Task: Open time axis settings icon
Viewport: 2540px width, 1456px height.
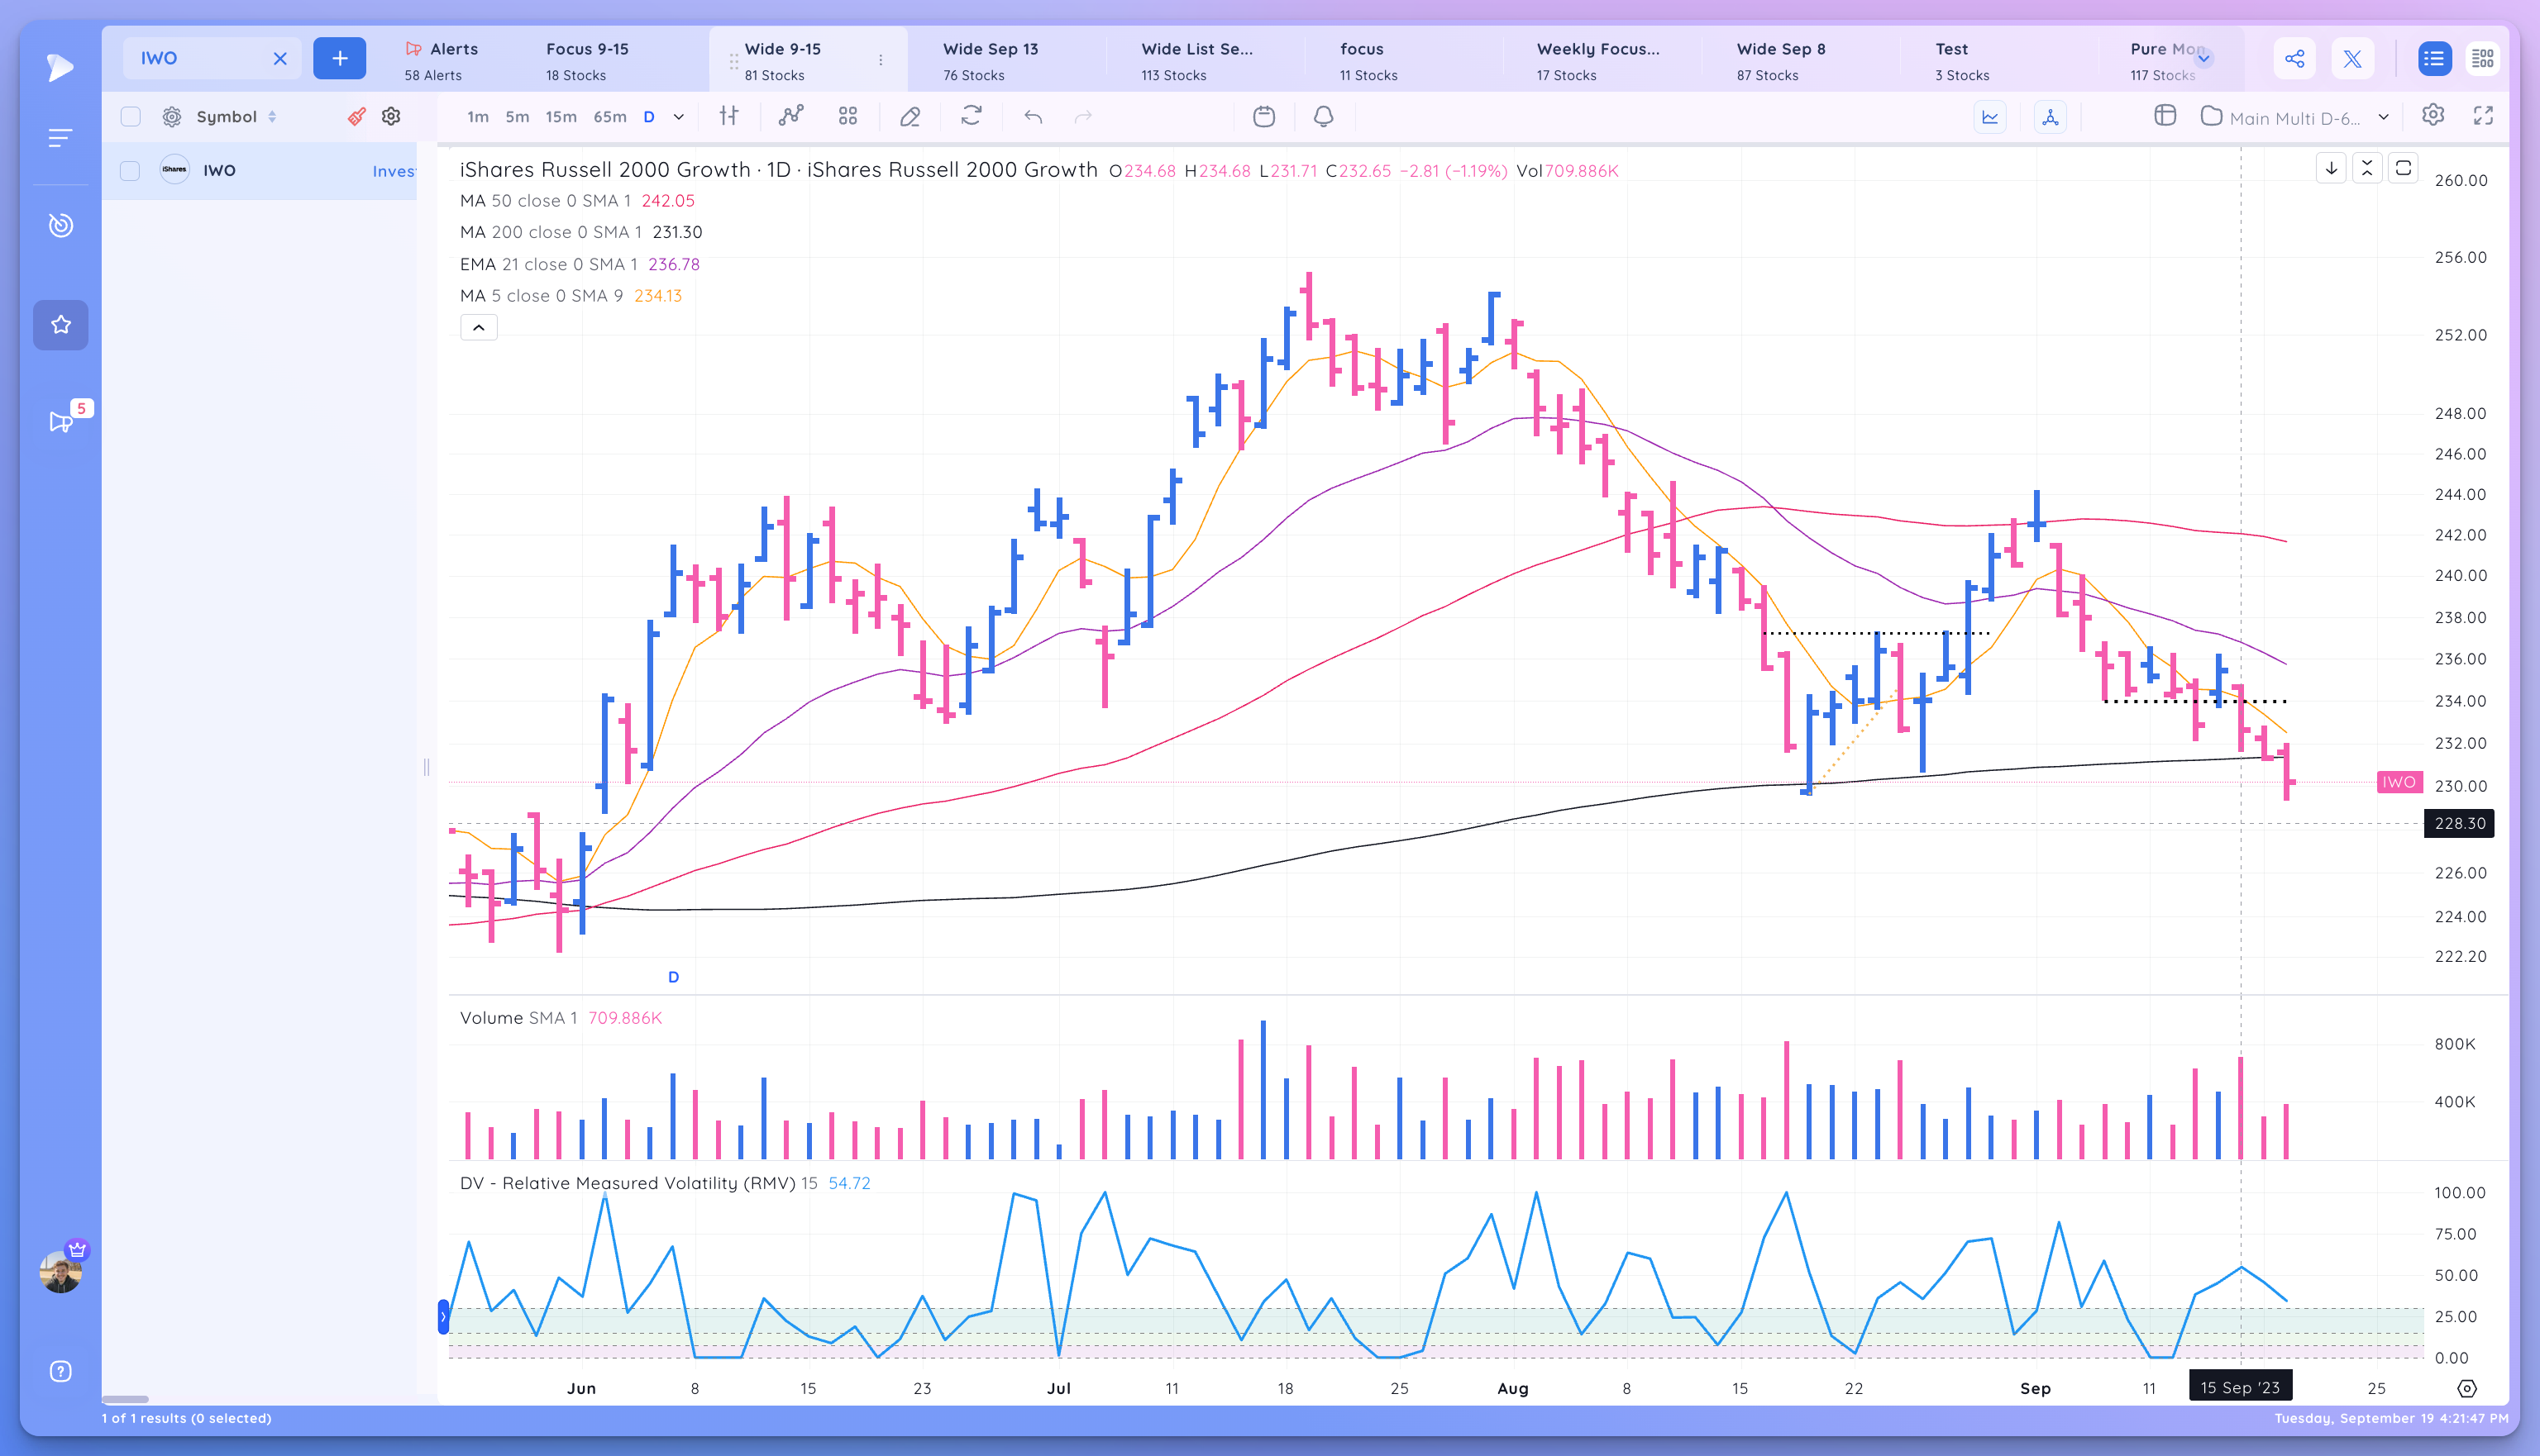Action: click(x=2467, y=1389)
